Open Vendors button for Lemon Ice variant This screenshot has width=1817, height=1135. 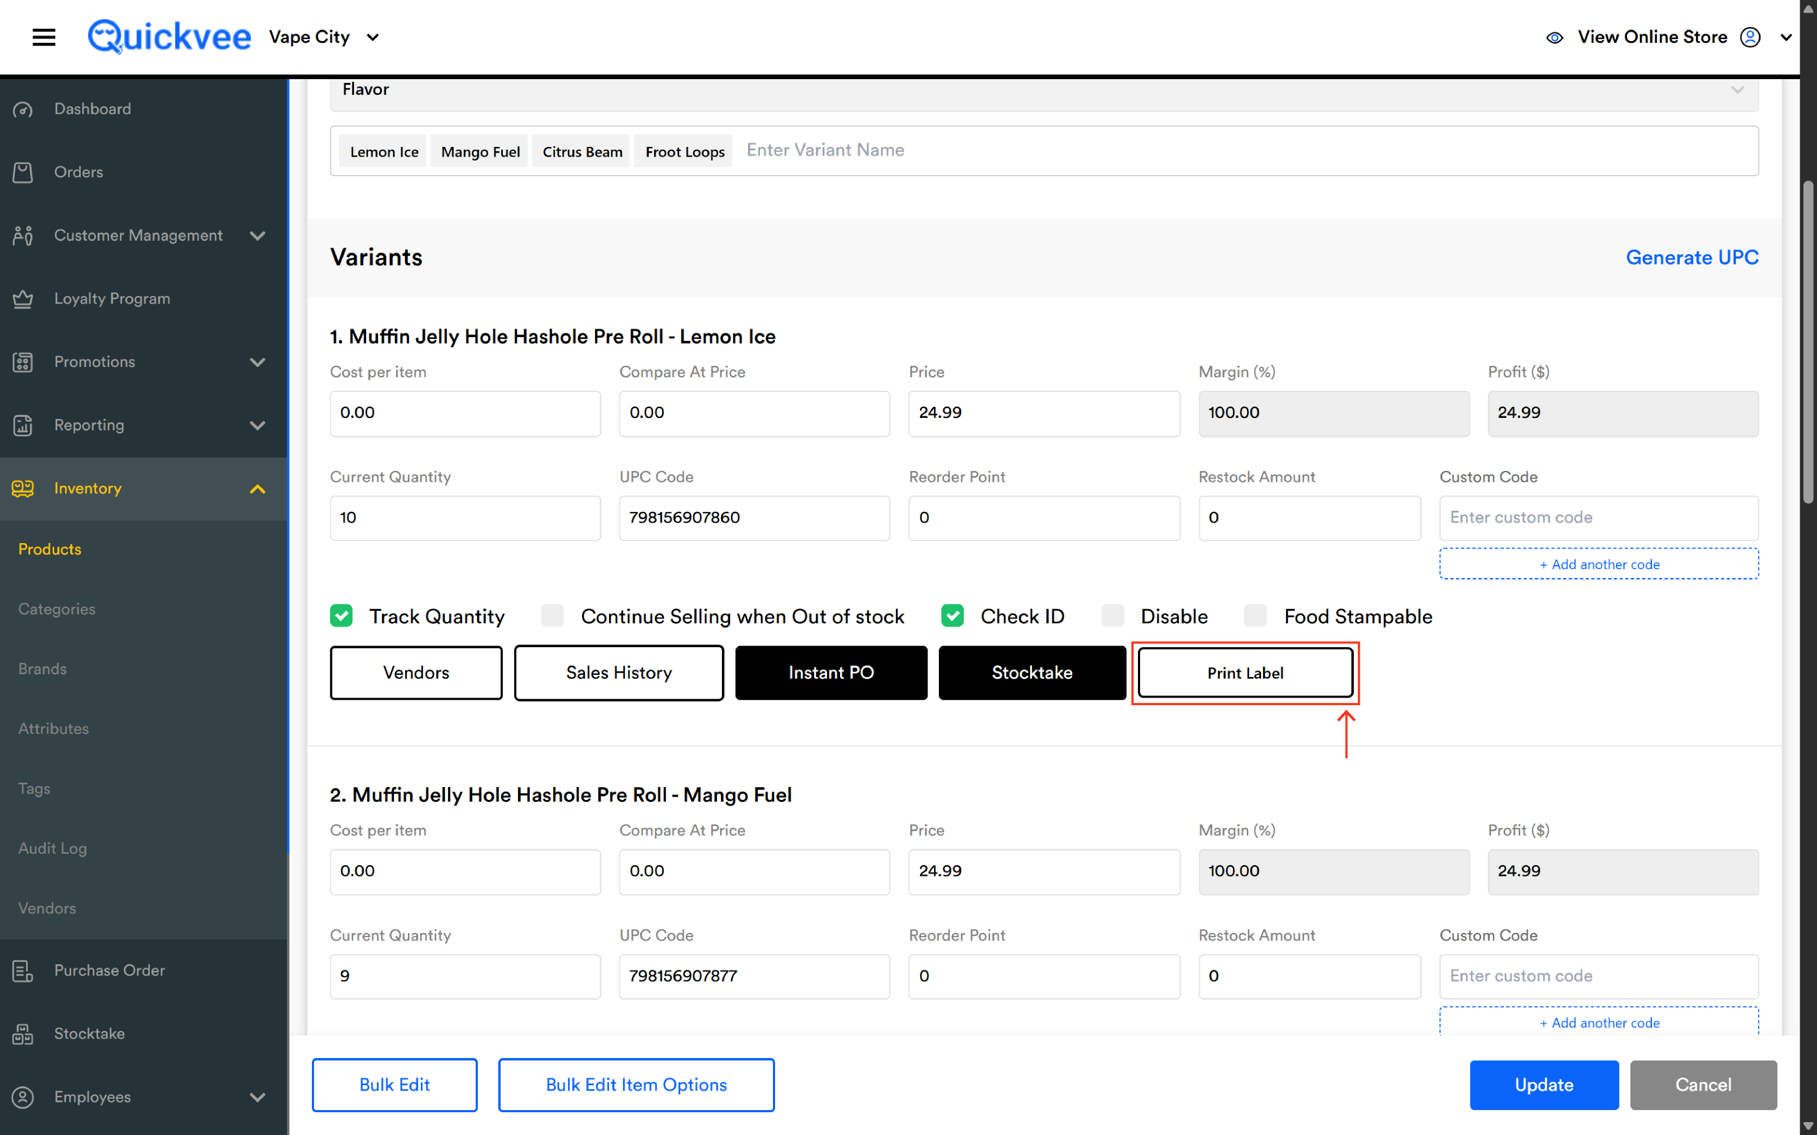(x=416, y=673)
